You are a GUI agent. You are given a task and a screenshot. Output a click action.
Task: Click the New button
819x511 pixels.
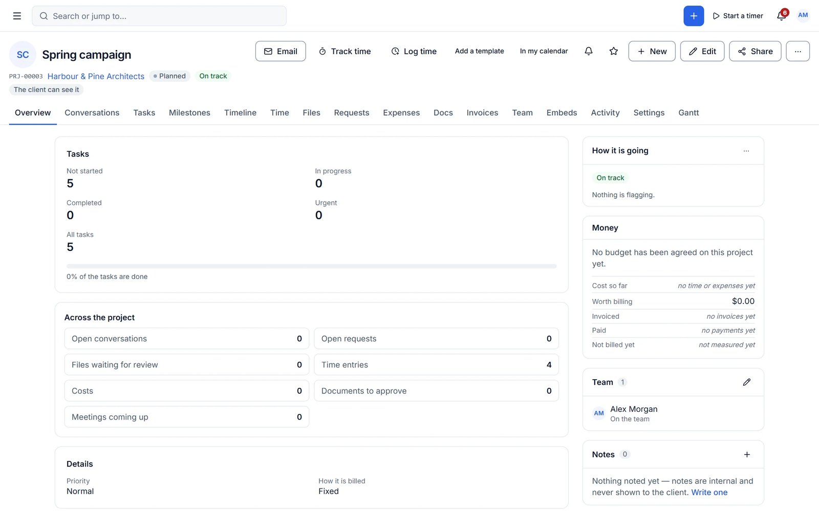(x=652, y=51)
